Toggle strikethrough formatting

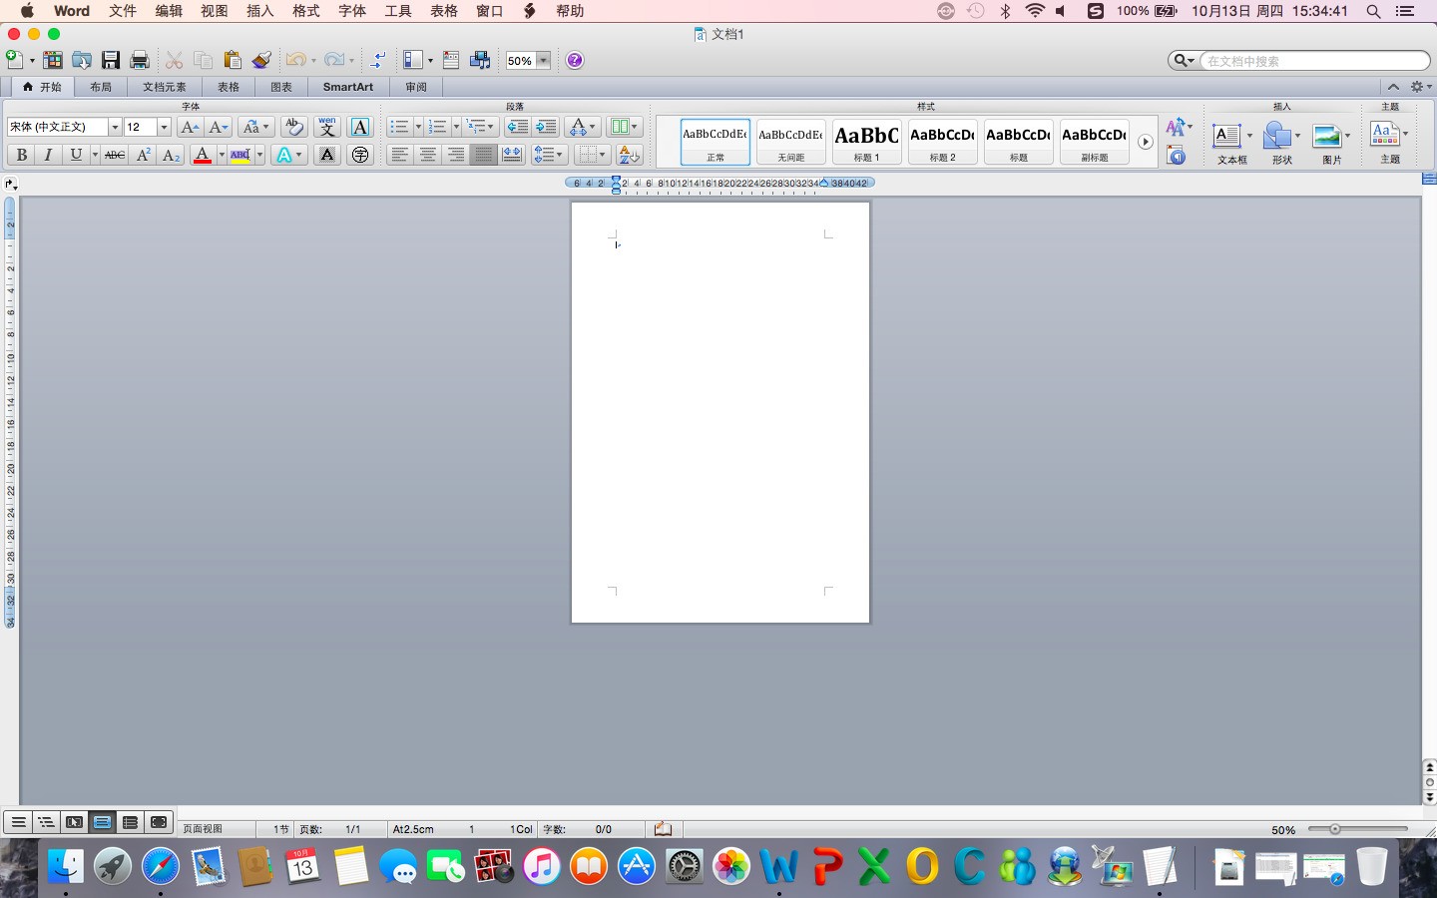(115, 155)
